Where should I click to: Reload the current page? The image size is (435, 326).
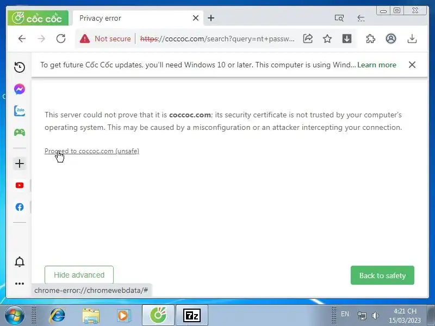point(61,39)
